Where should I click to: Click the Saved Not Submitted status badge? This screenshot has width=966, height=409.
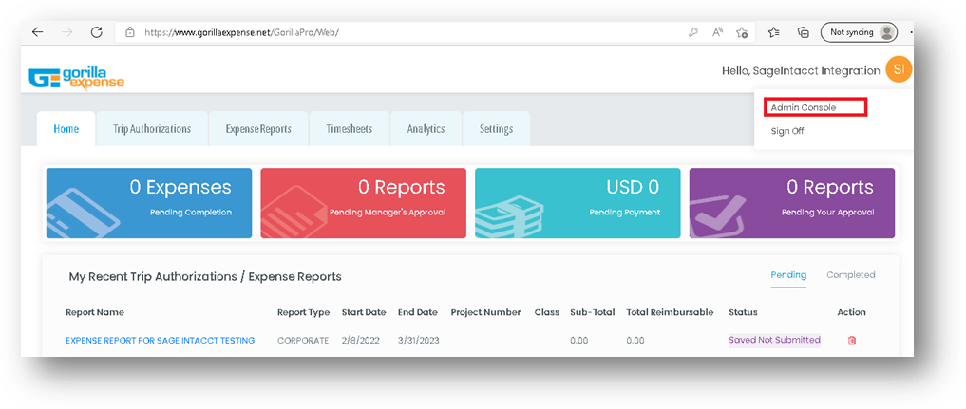point(774,340)
